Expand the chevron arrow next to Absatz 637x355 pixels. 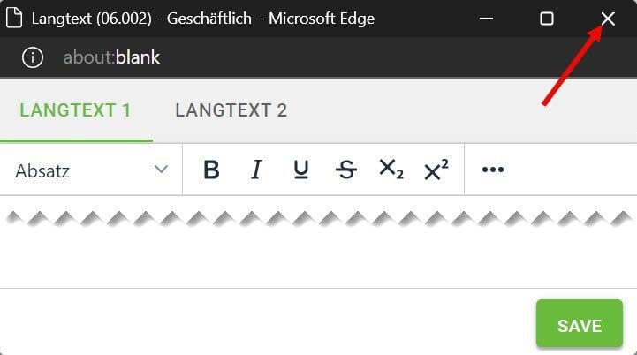161,170
